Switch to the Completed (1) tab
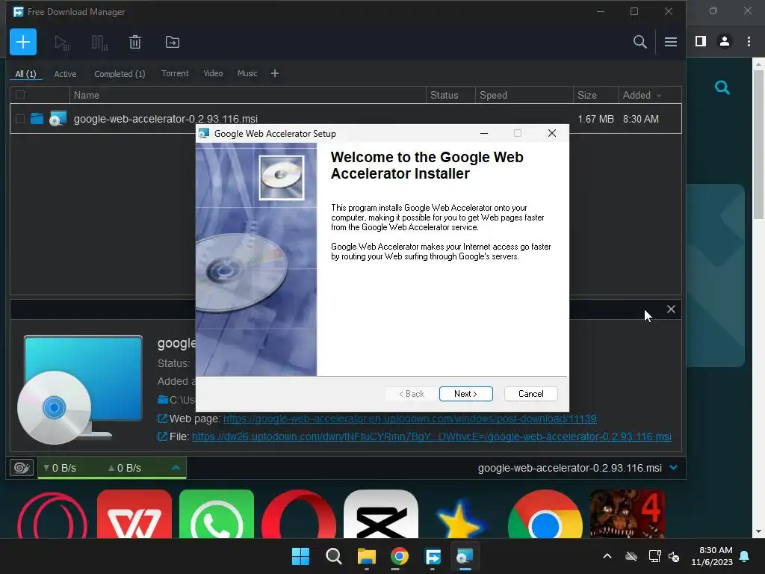 pyautogui.click(x=120, y=74)
